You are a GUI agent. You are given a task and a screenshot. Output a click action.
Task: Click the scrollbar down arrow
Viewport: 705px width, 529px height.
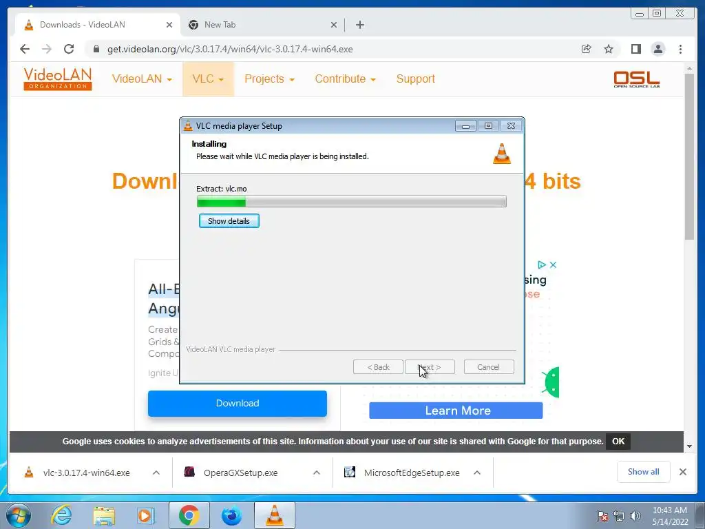[x=689, y=446]
